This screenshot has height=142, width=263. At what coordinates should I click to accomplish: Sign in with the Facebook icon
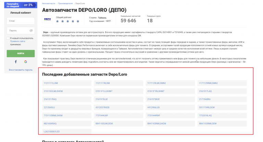16,62
